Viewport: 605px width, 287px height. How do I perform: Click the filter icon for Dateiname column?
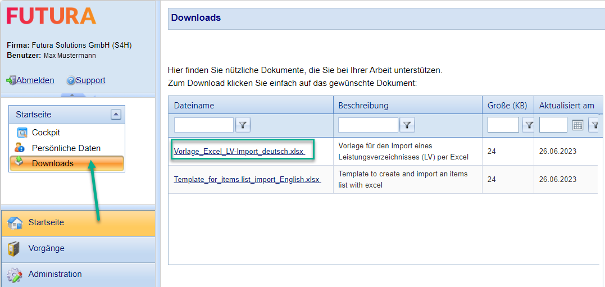coord(243,125)
